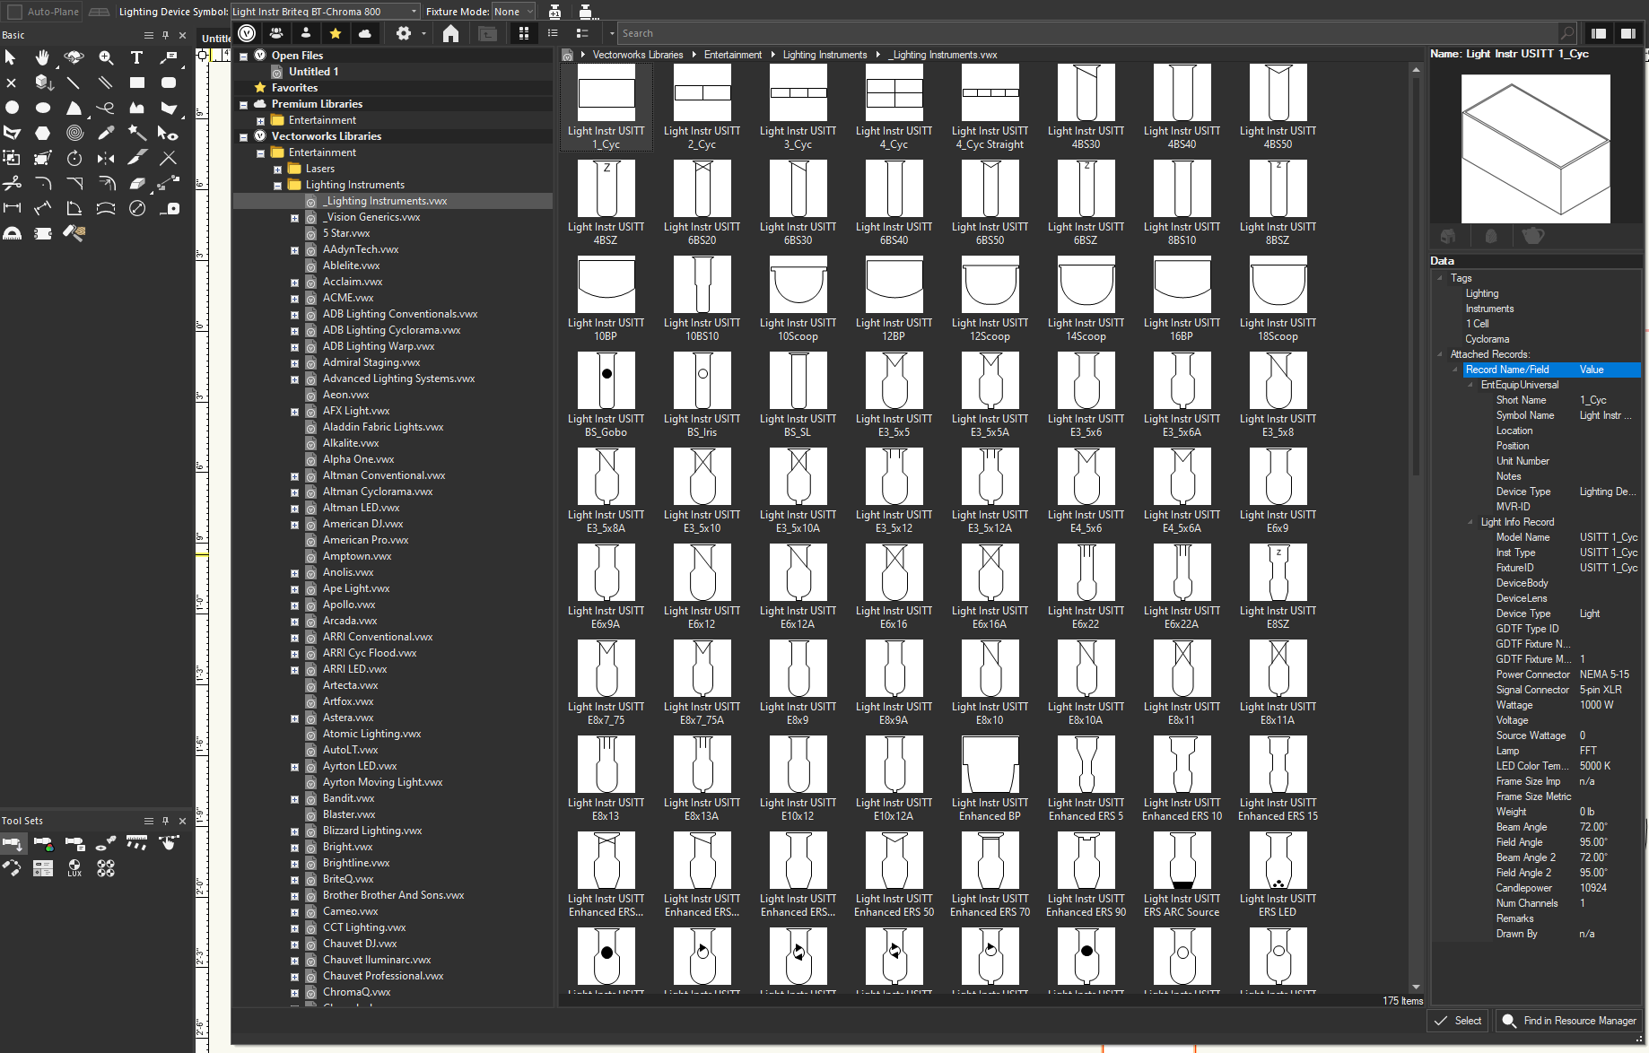The height and width of the screenshot is (1053, 1649).
Task: Select the Pan hand tool
Action: click(42, 57)
